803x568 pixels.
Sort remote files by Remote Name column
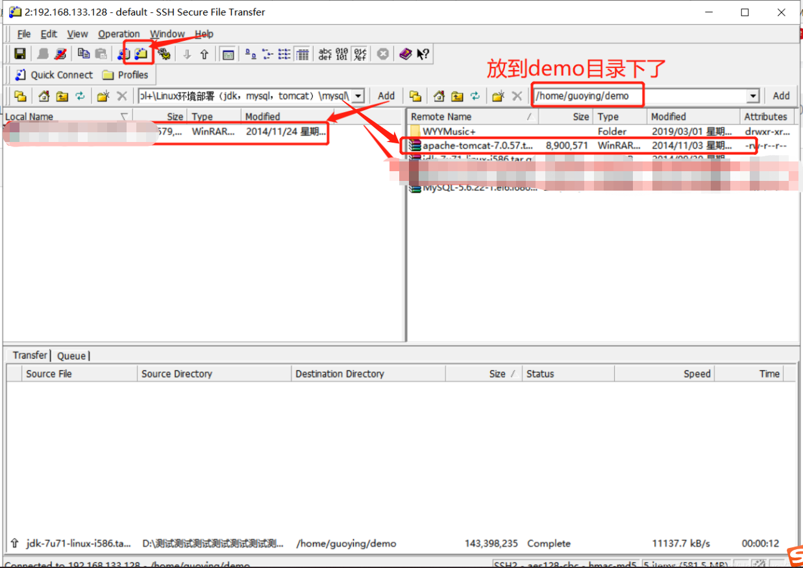(x=473, y=116)
